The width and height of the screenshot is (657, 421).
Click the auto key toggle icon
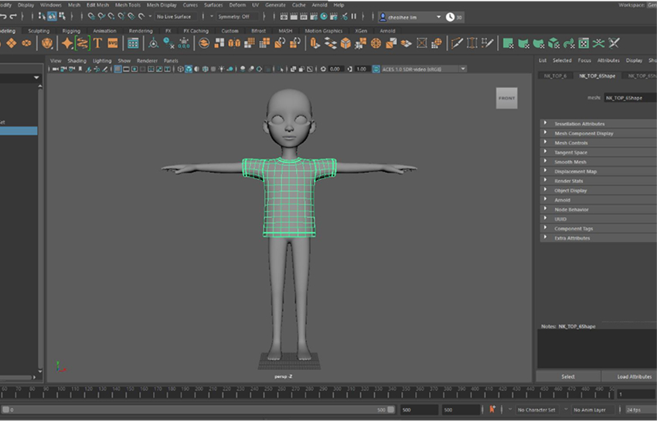click(x=492, y=409)
